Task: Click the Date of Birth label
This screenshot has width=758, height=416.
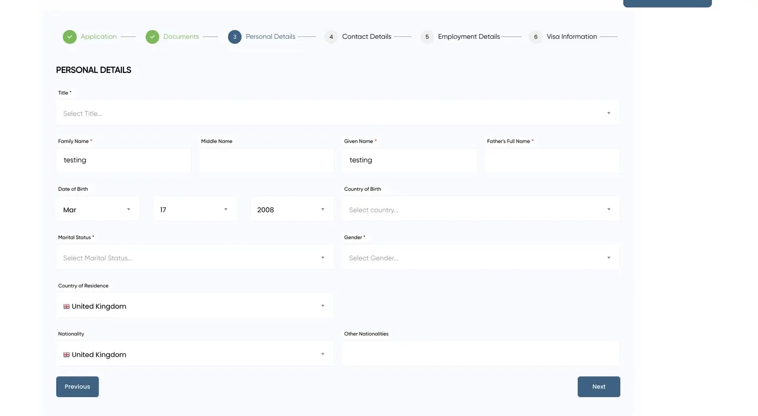Action: tap(73, 189)
